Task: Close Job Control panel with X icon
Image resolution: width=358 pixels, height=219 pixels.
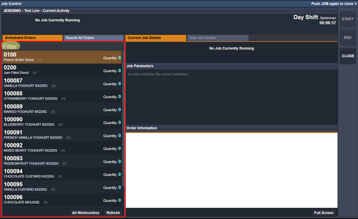Action: (x=355, y=4)
